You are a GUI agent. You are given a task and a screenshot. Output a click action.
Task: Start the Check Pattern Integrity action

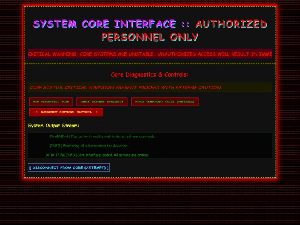[x=102, y=102]
